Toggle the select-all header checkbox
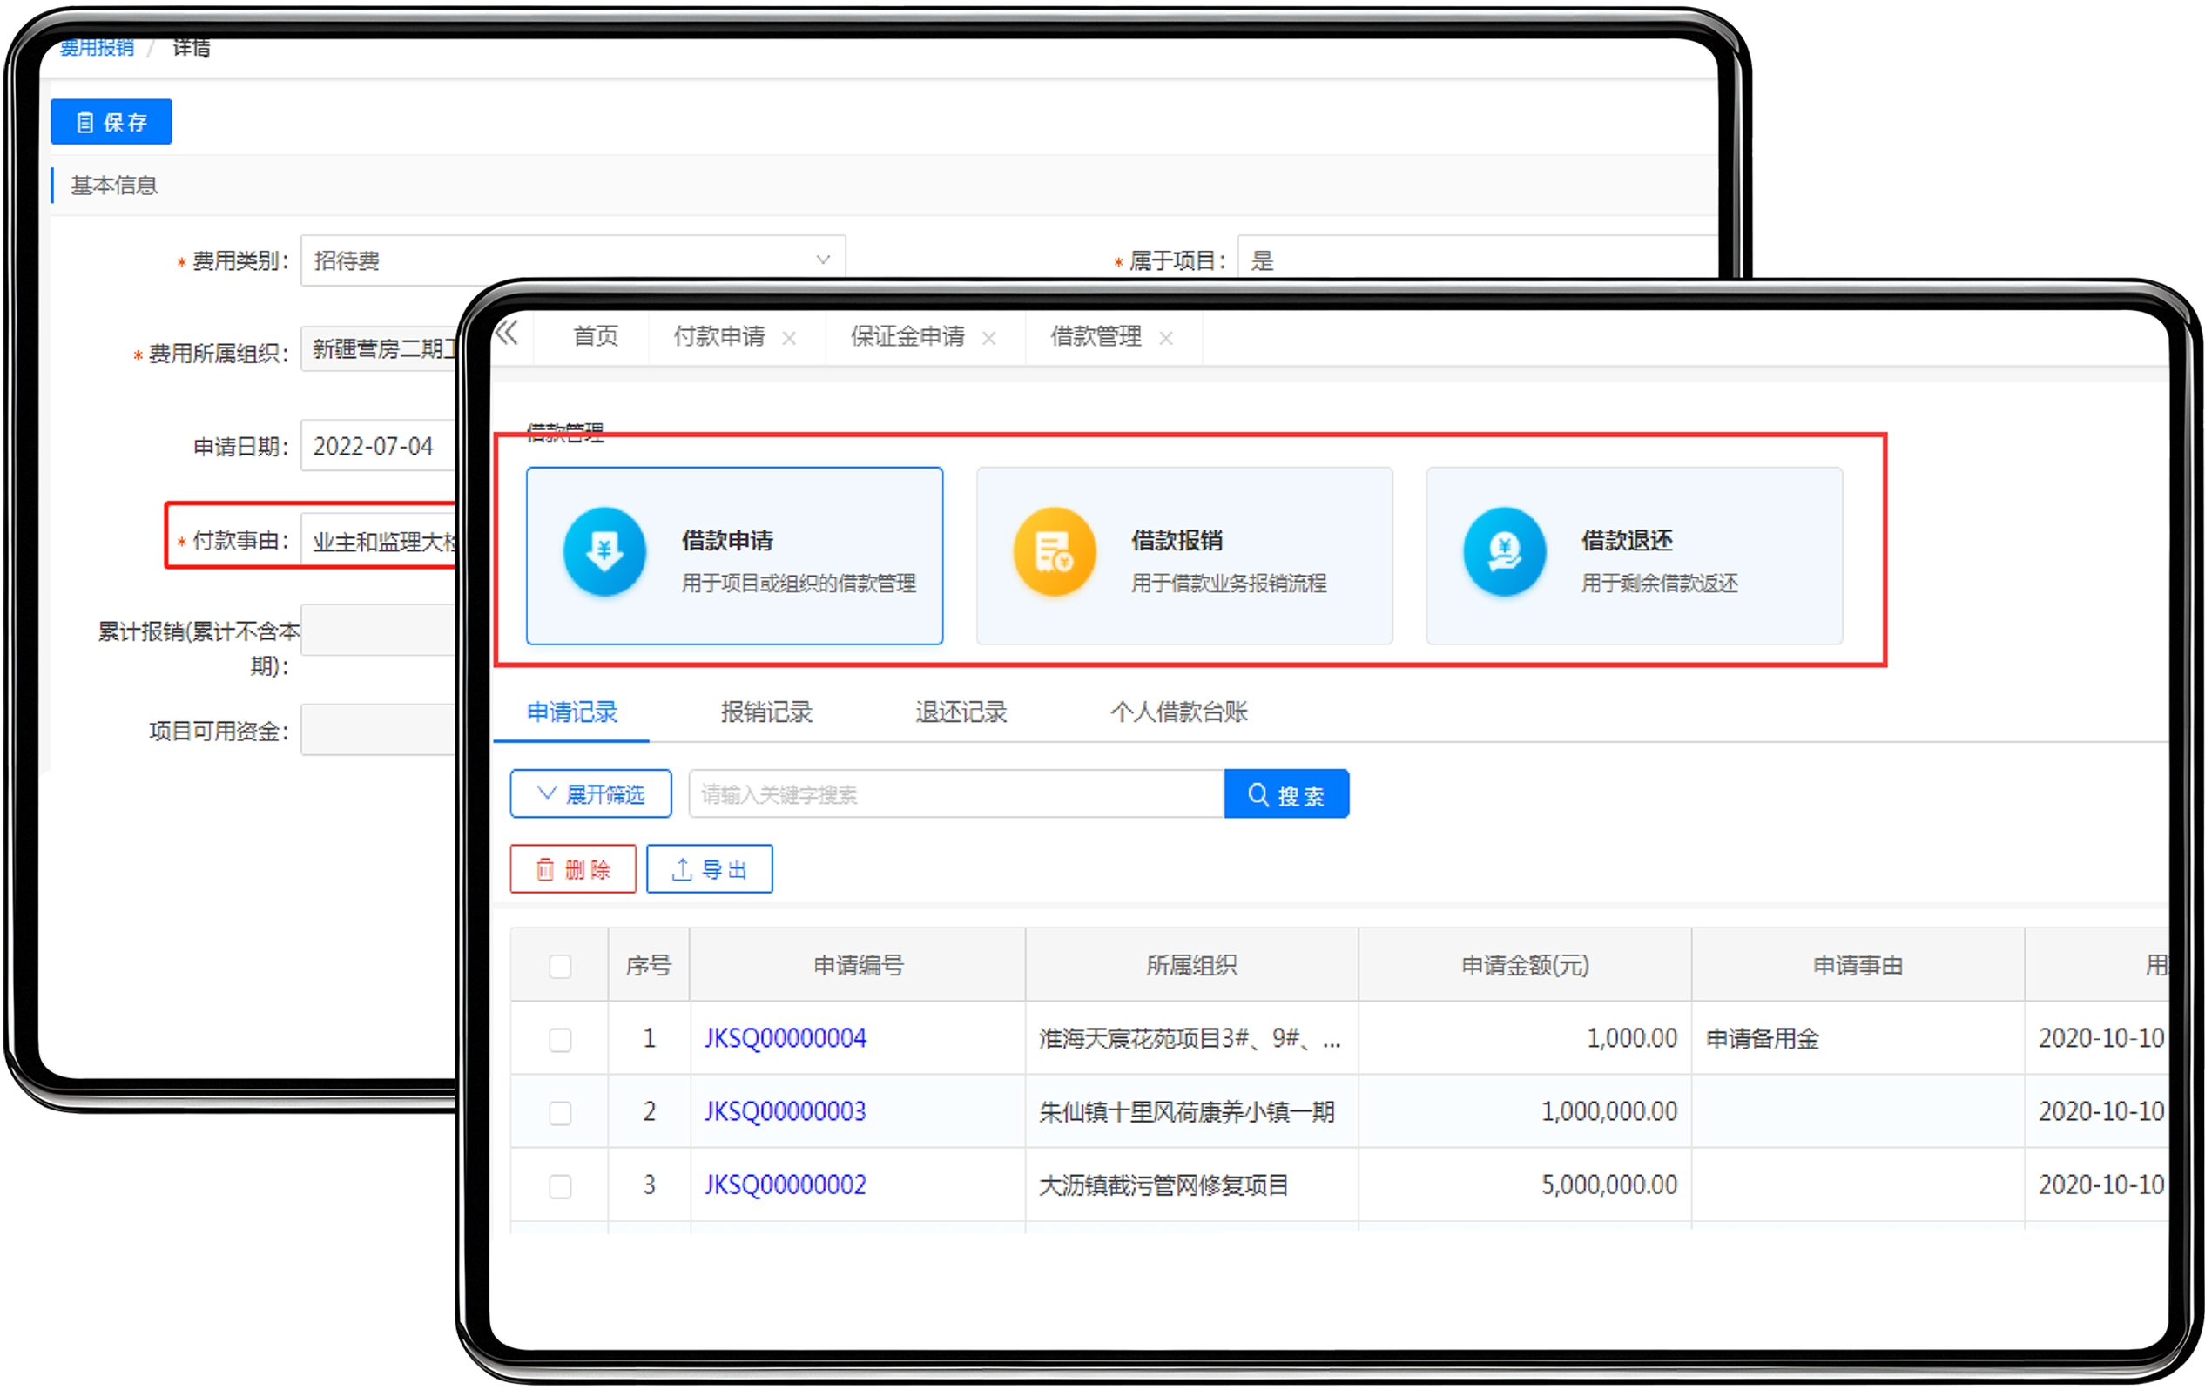Image resolution: width=2205 pixels, height=1390 pixels. tap(561, 966)
